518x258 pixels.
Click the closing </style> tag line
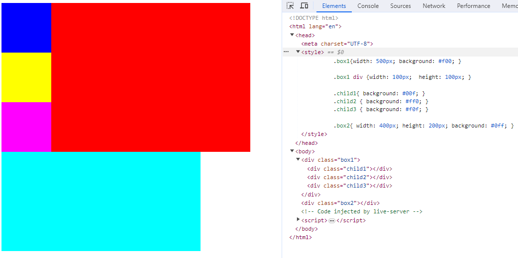(314, 134)
